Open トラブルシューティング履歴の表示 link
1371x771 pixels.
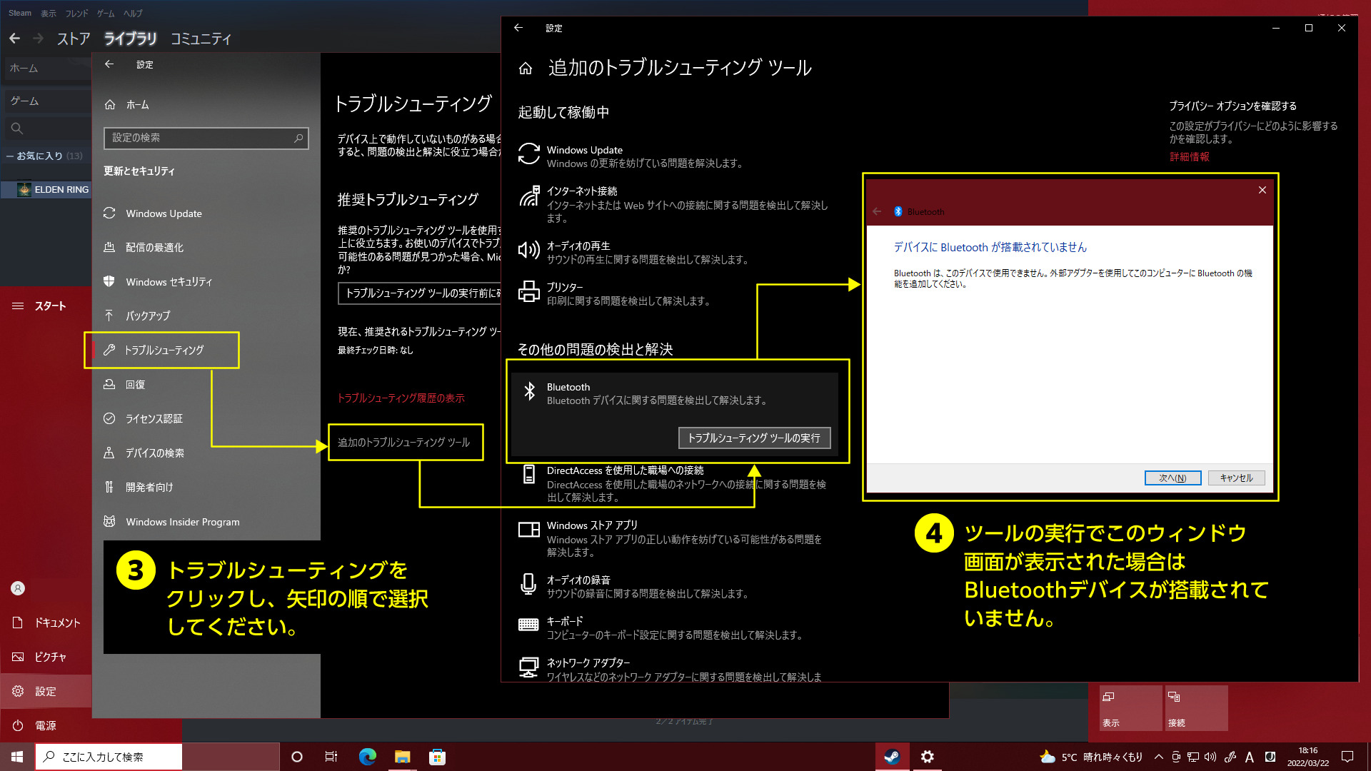pyautogui.click(x=401, y=398)
